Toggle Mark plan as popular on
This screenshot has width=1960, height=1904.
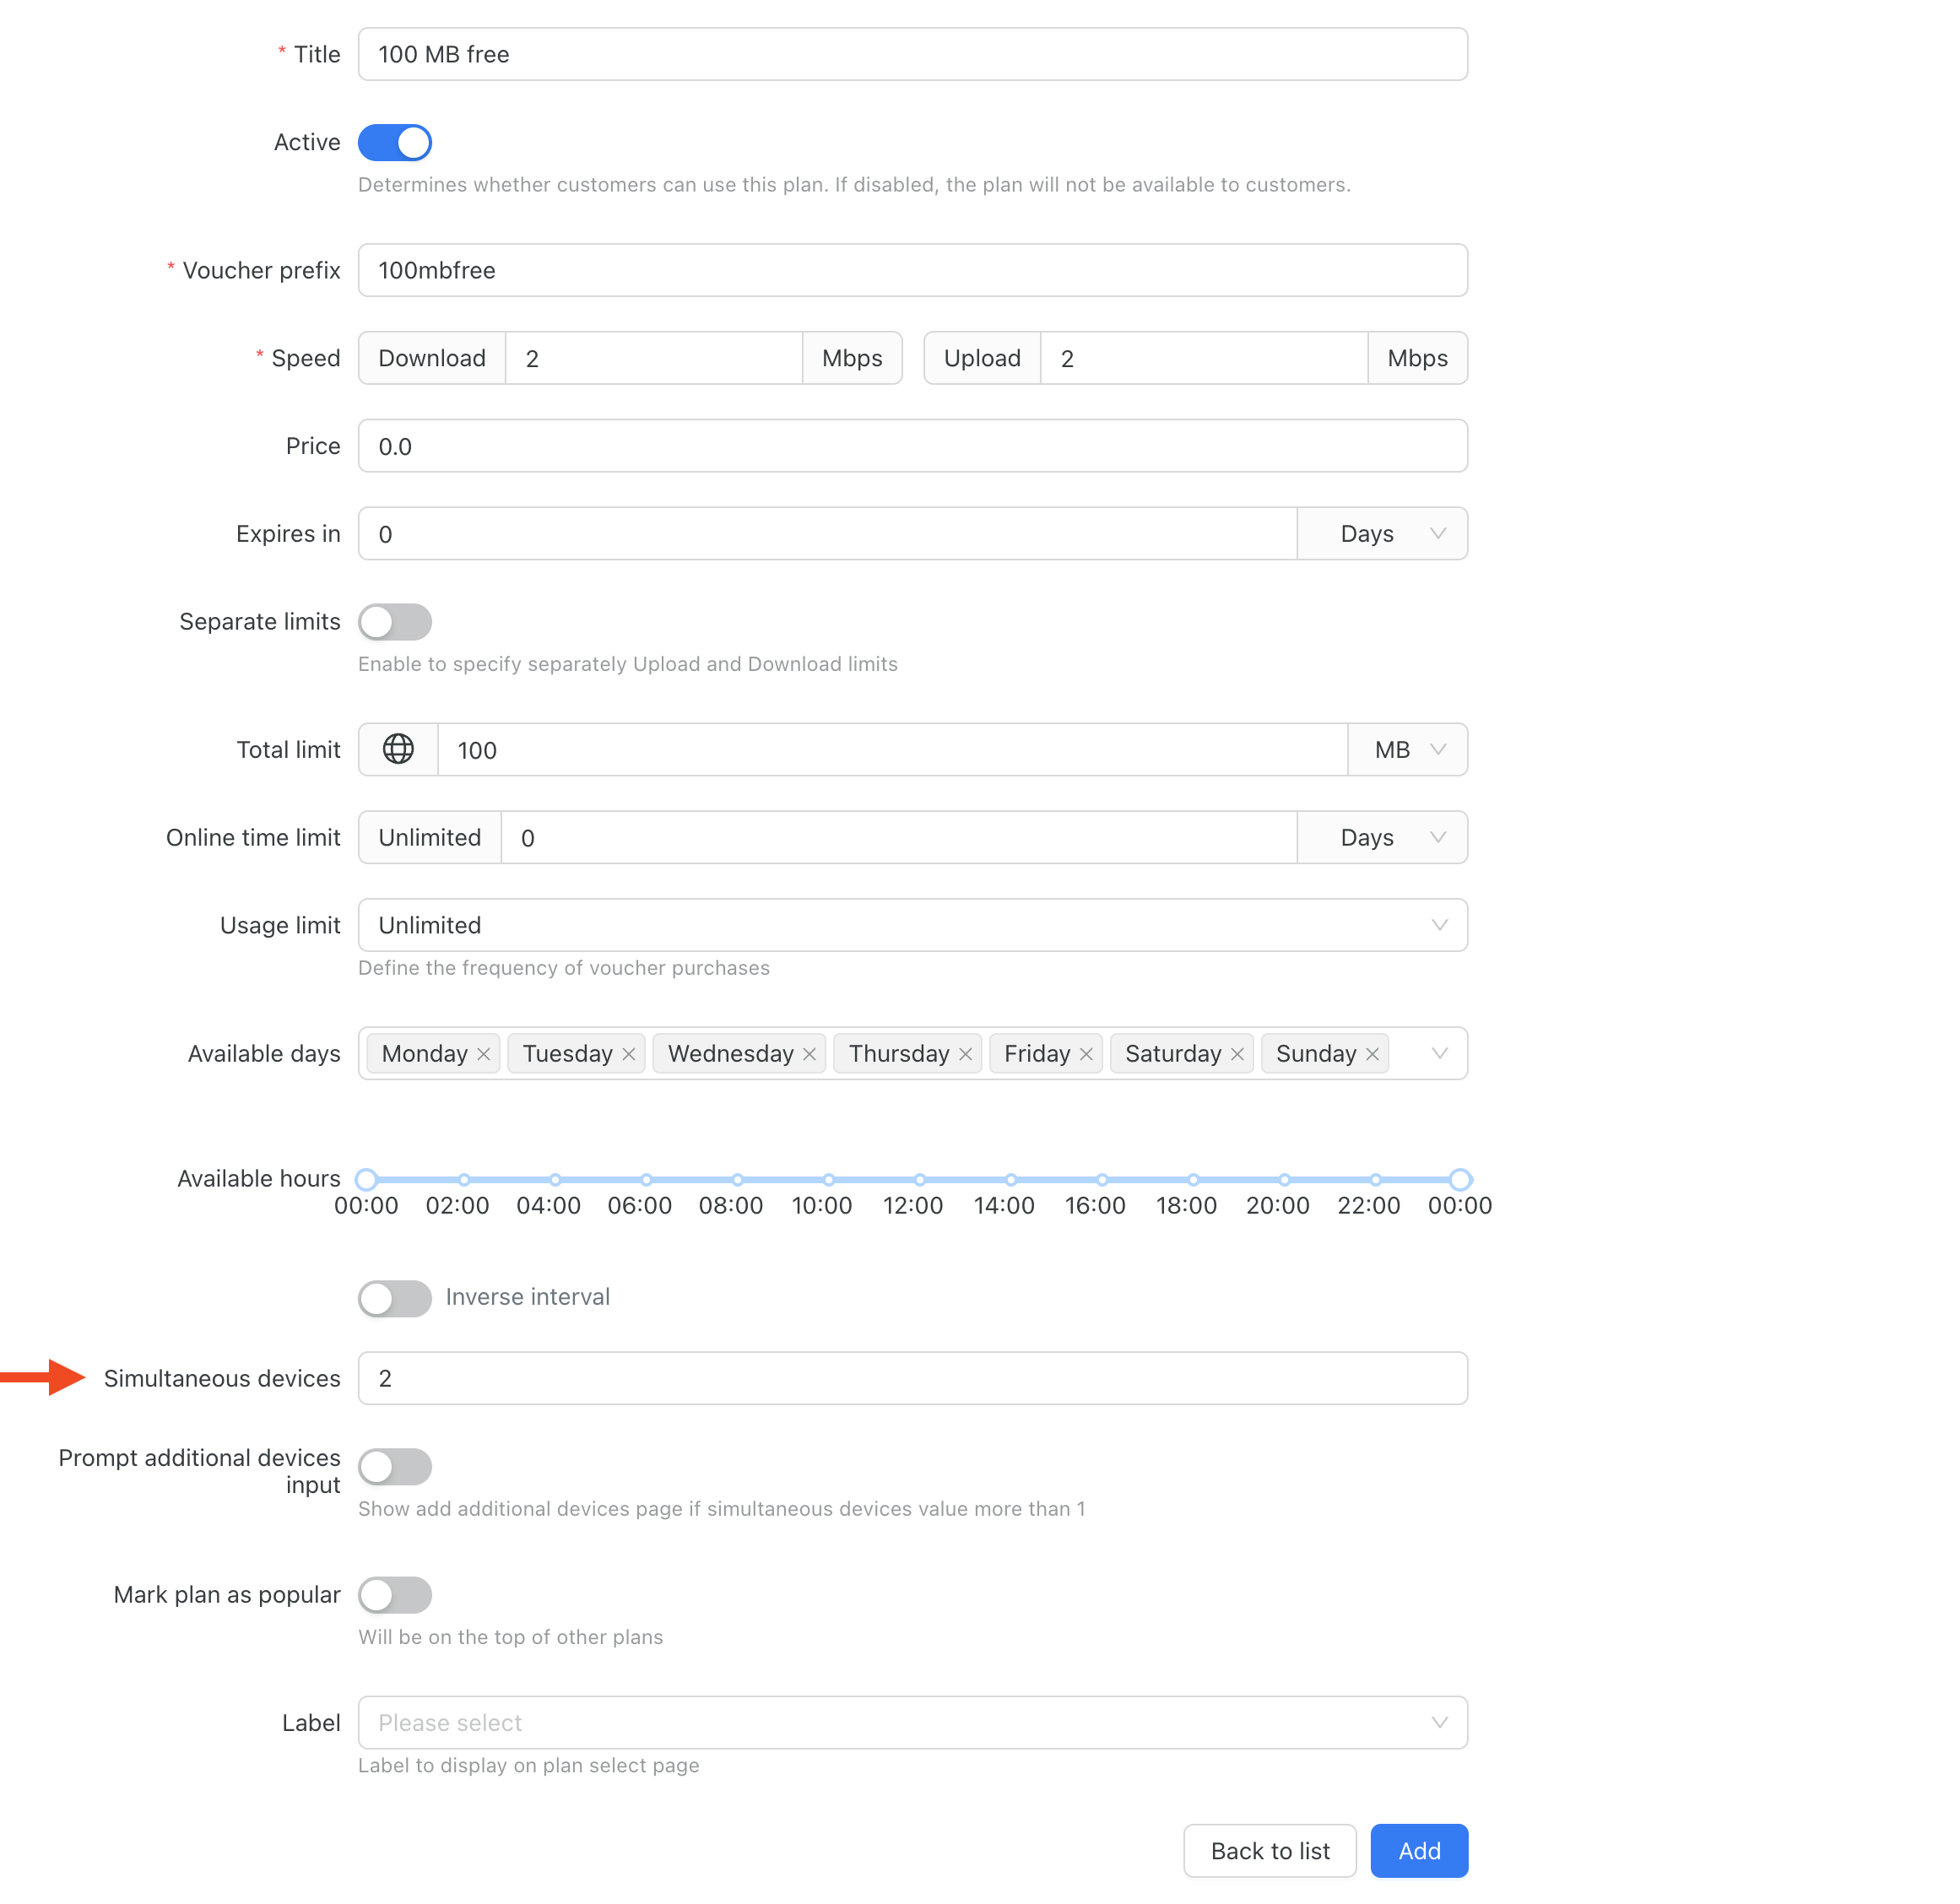click(x=395, y=1595)
